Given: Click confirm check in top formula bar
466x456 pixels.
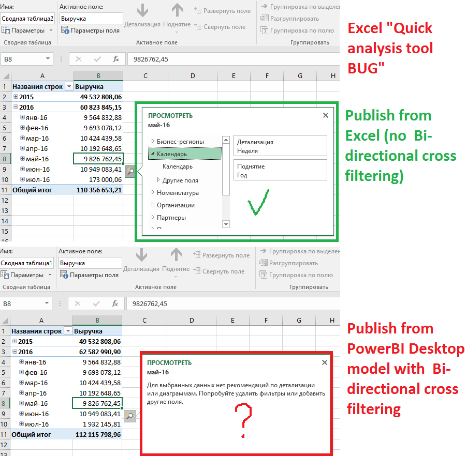Looking at the screenshot, I should tap(97, 59).
